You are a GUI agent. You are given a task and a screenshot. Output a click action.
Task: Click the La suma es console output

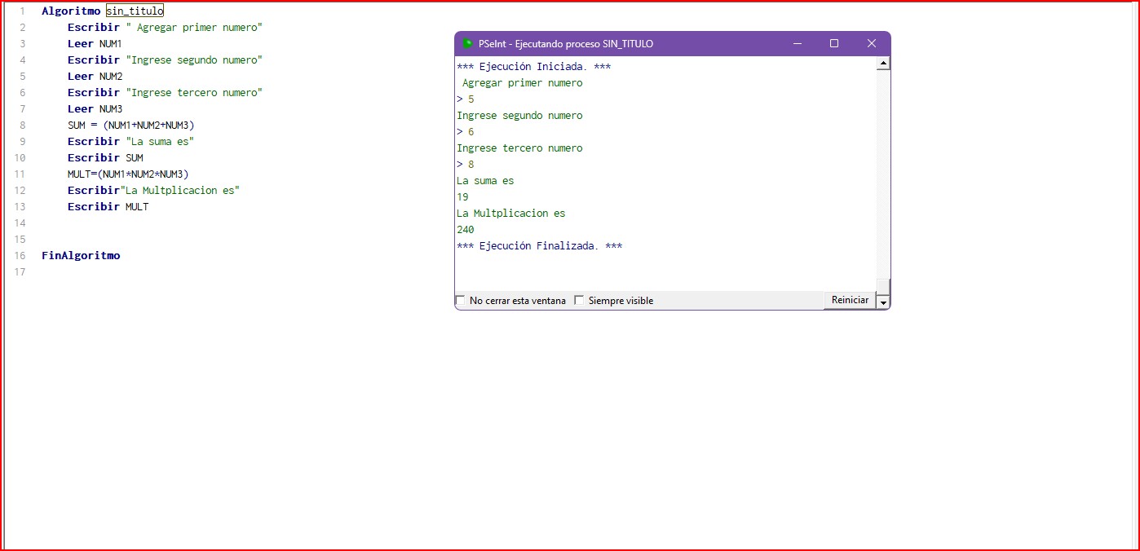pos(485,181)
